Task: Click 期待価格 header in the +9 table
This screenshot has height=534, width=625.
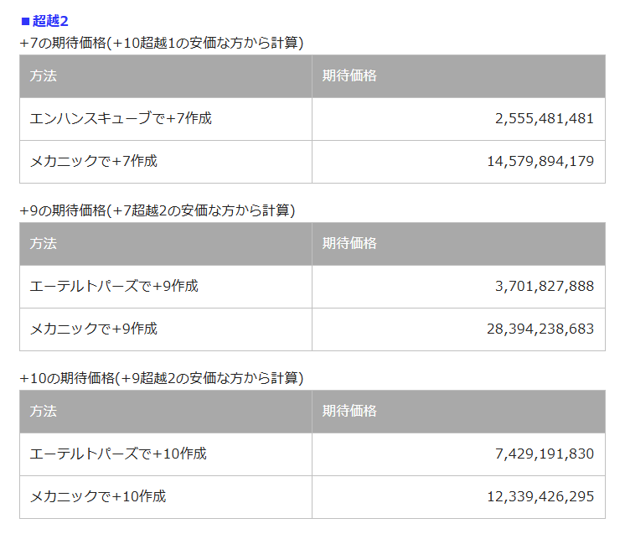Action: click(x=349, y=244)
